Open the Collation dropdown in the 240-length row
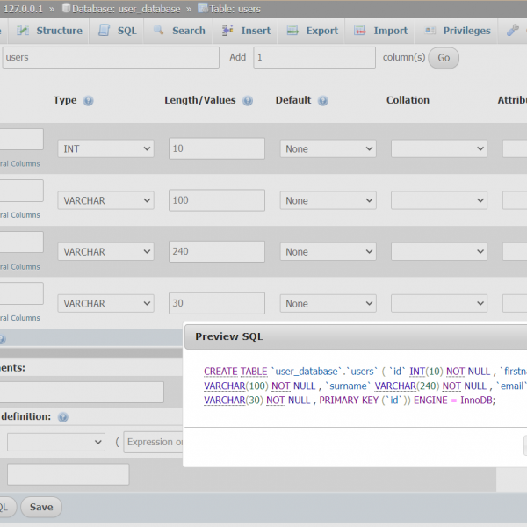 tap(438, 252)
